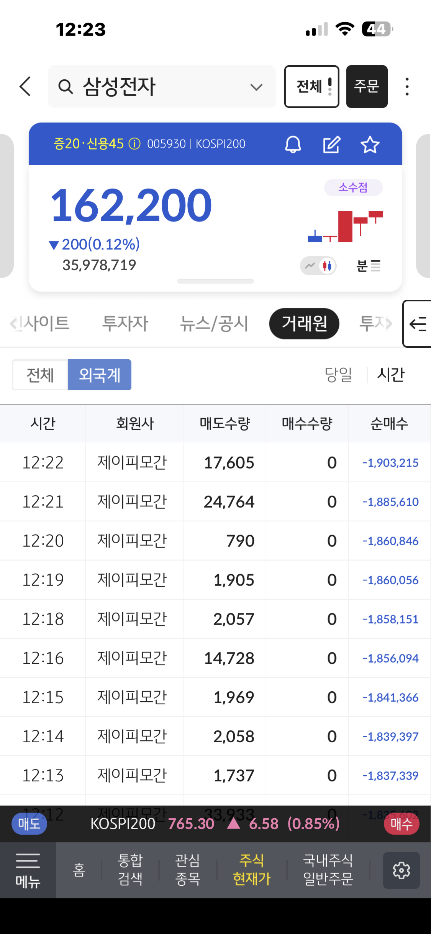Tap the red 매수 button

(x=401, y=824)
